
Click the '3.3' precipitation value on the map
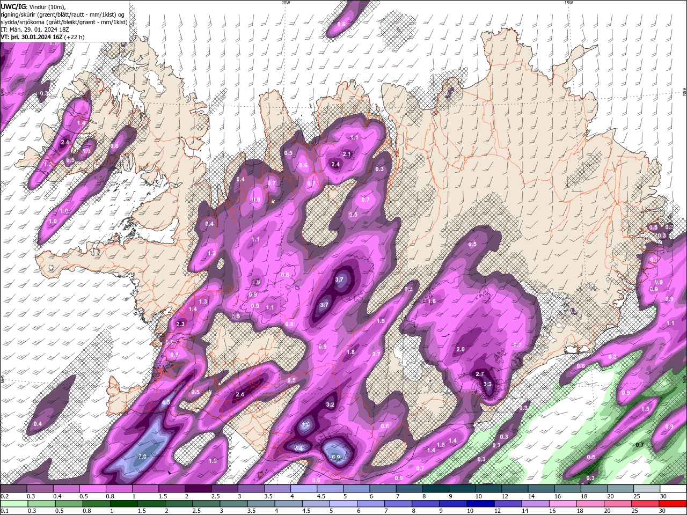point(487,384)
